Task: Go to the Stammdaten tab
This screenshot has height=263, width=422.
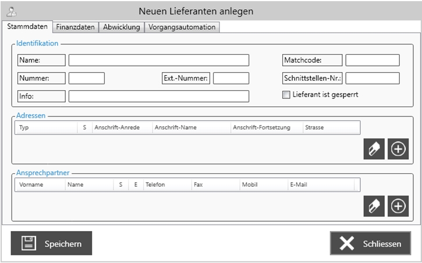Action: [x=28, y=27]
